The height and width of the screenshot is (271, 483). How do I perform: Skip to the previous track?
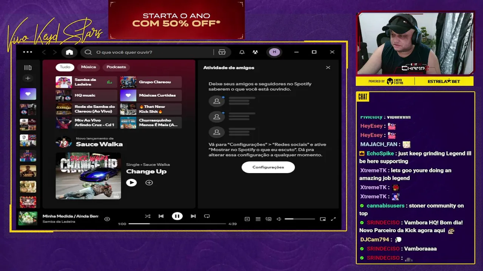(x=161, y=216)
